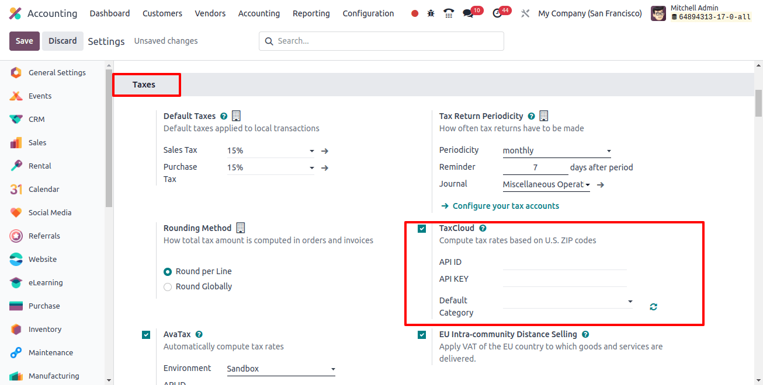The height and width of the screenshot is (385, 763).
Task: Open the debug bug icon menu
Action: coord(431,13)
